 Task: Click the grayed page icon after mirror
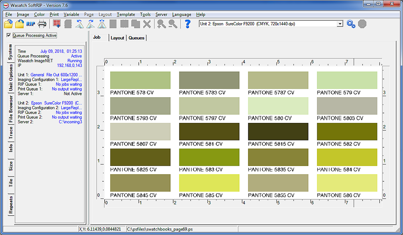(x=113, y=24)
